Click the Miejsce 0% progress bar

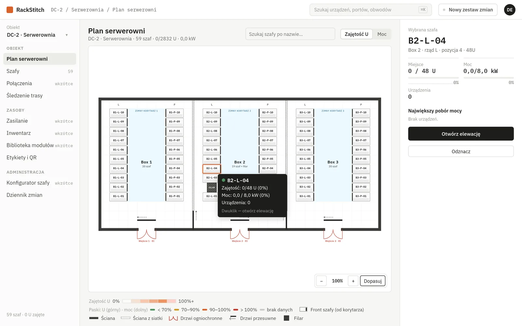click(433, 78)
